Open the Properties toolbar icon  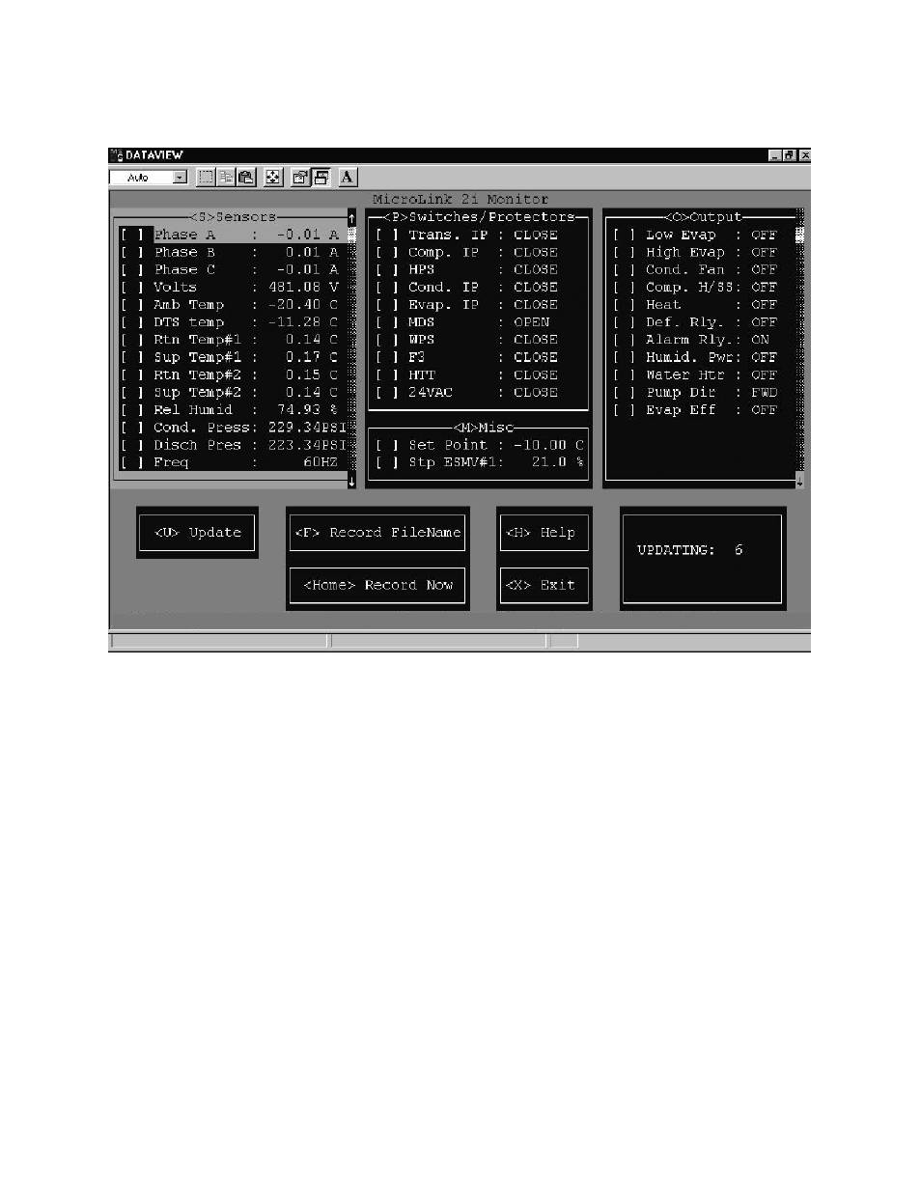coord(300,177)
